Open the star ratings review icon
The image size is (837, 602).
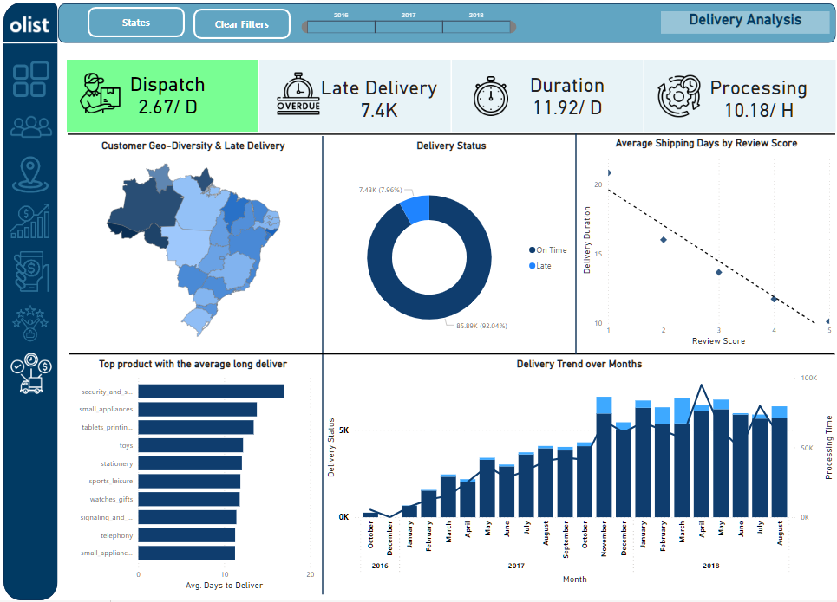pos(29,322)
